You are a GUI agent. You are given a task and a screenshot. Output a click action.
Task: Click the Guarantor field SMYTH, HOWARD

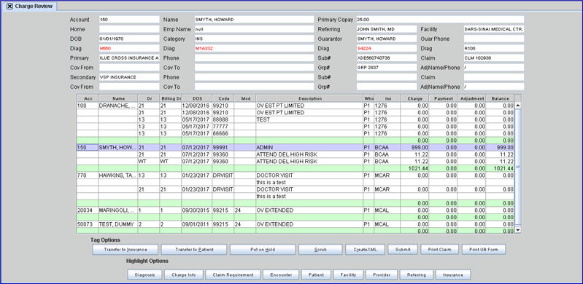pyautogui.click(x=387, y=39)
